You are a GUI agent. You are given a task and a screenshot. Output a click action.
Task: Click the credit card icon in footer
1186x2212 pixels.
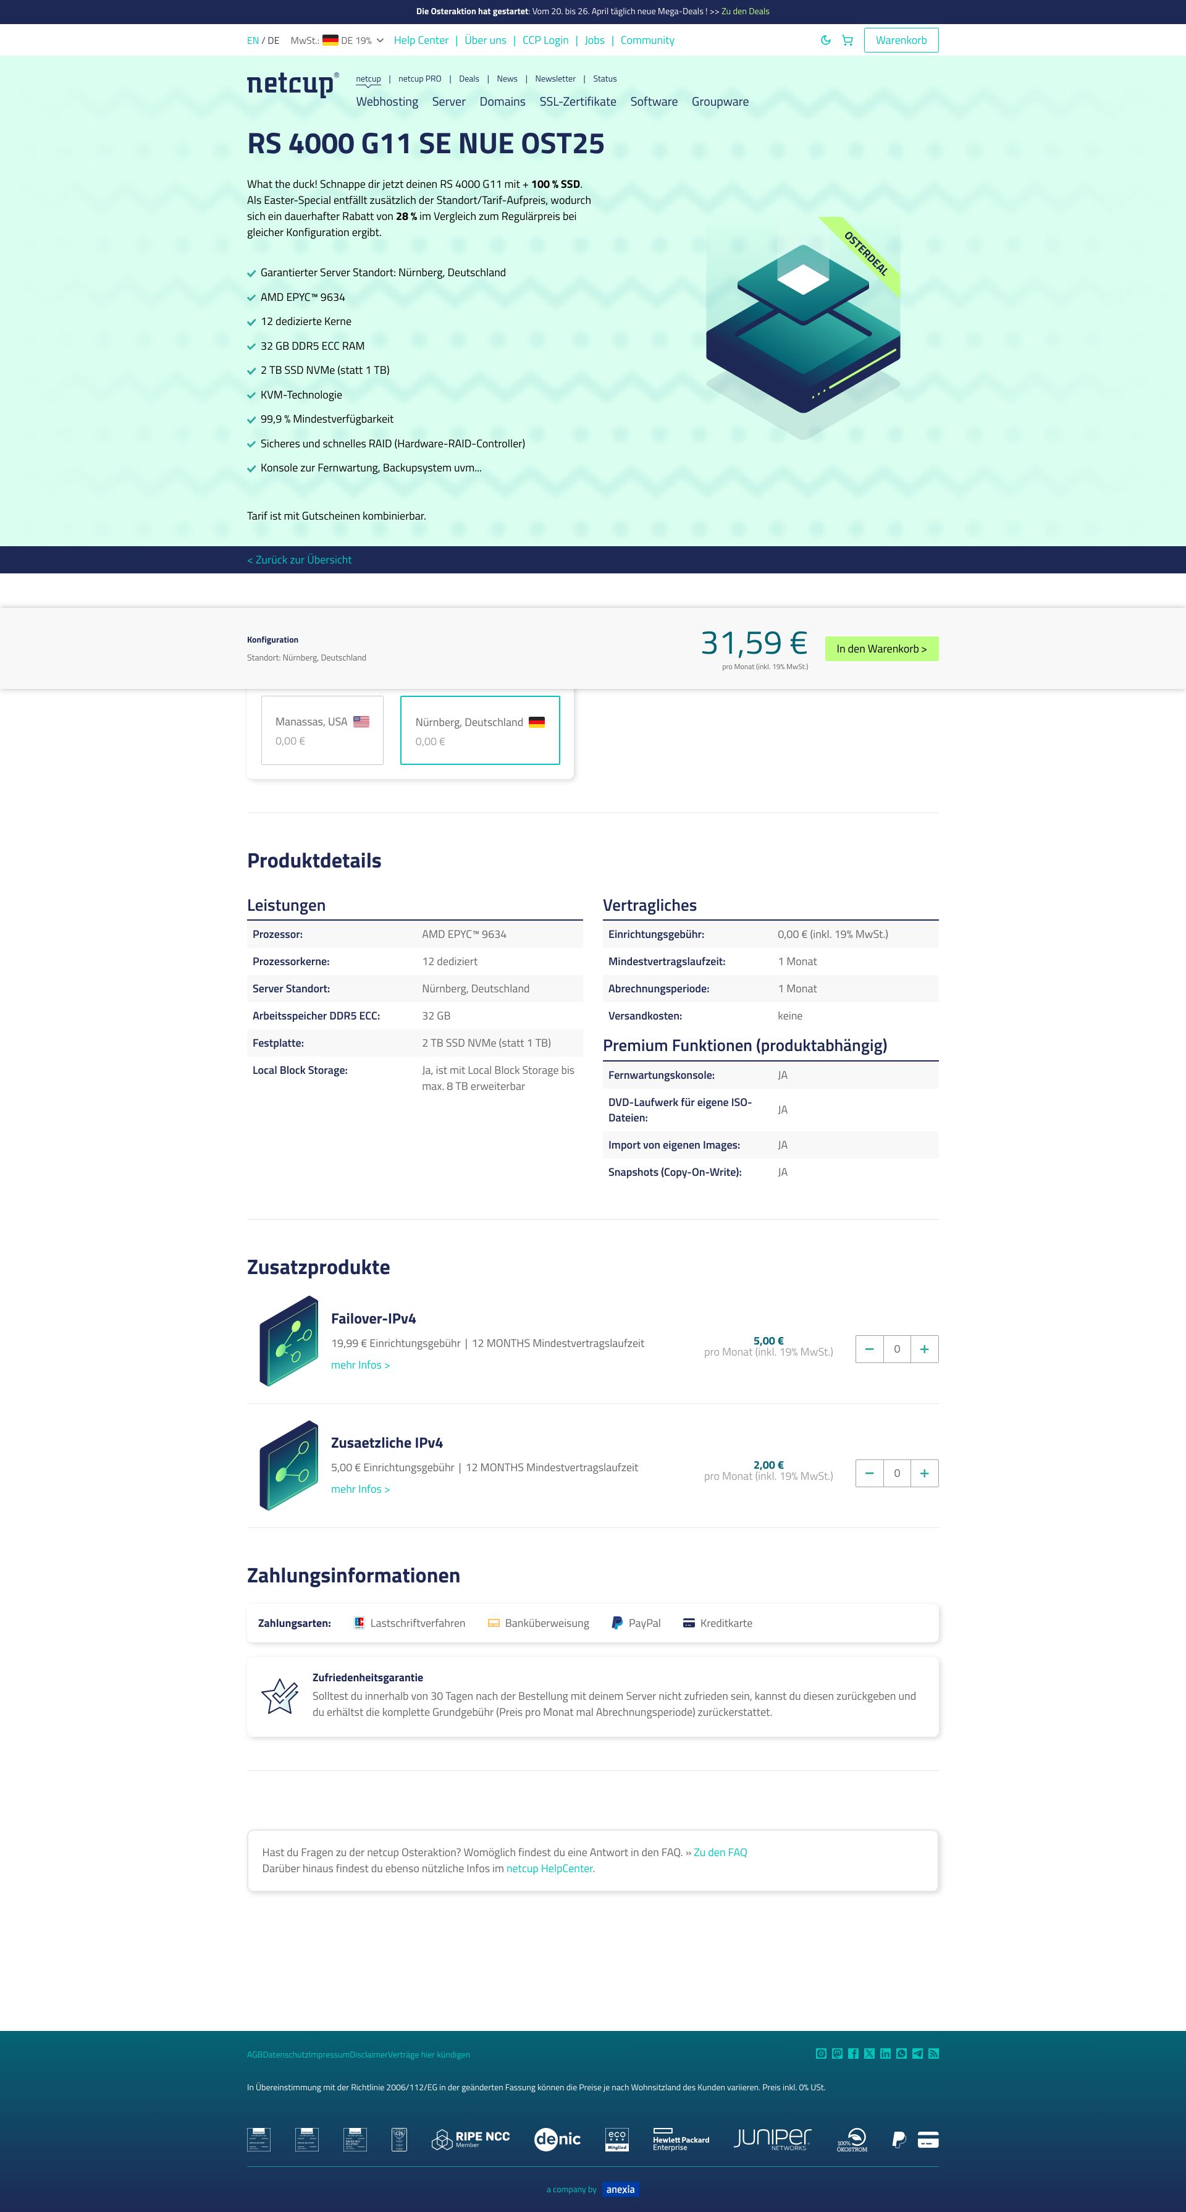[x=928, y=2139]
